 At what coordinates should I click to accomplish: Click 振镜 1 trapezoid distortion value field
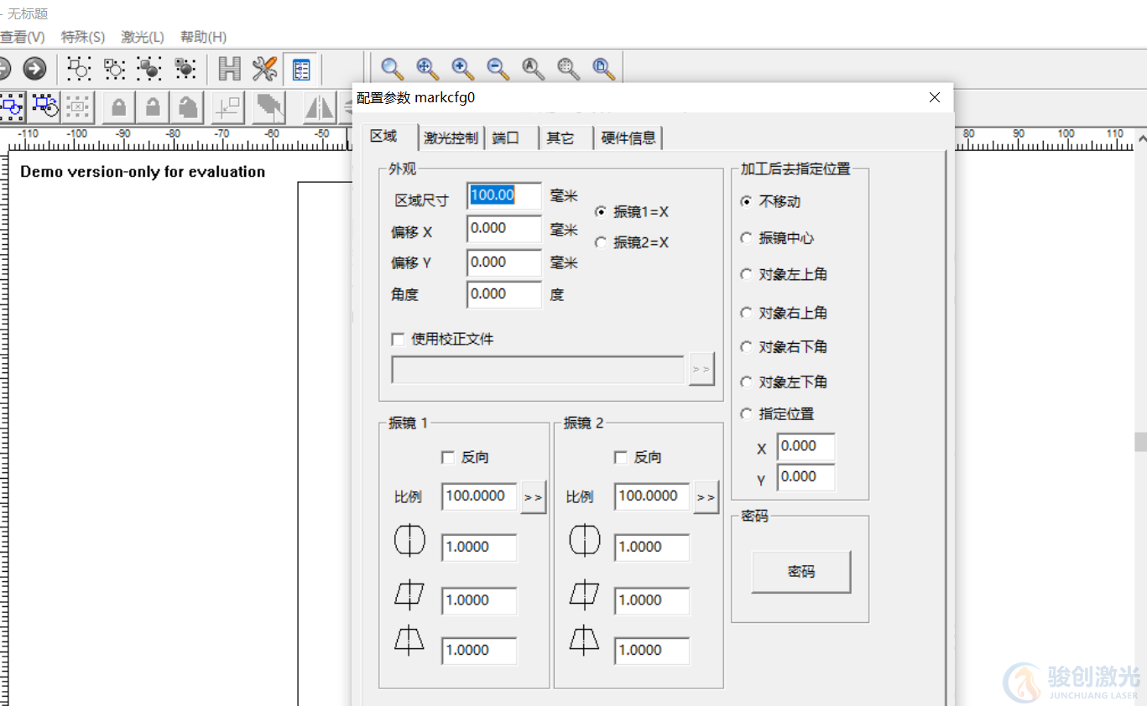pos(480,651)
